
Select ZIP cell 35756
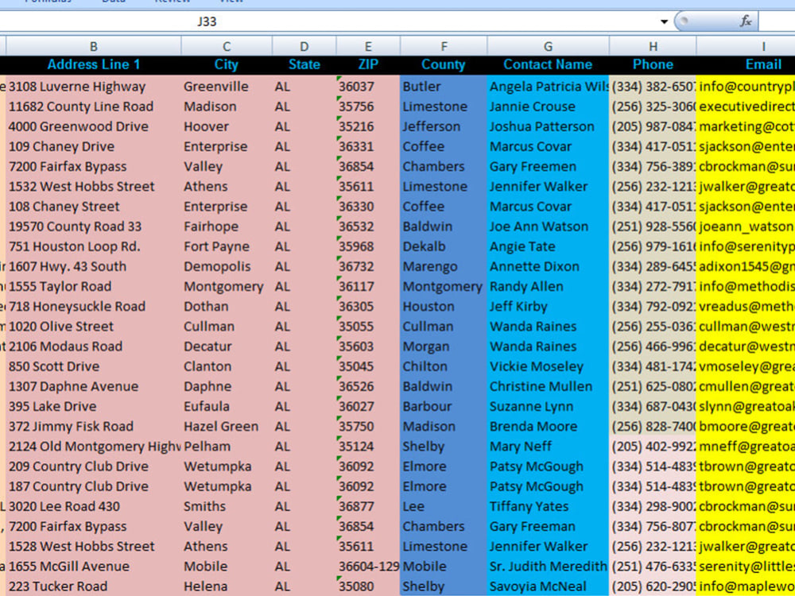click(368, 106)
